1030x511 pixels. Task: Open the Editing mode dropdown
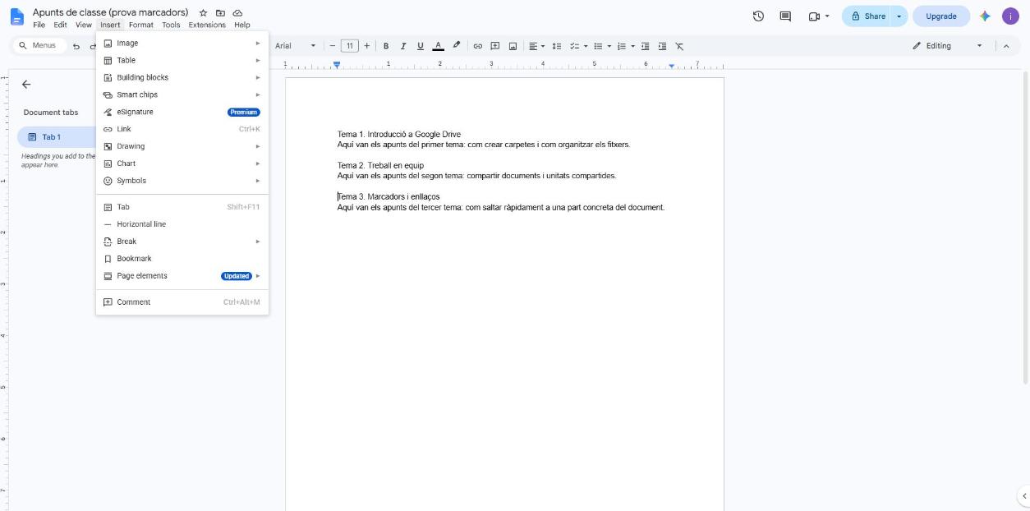pyautogui.click(x=947, y=46)
